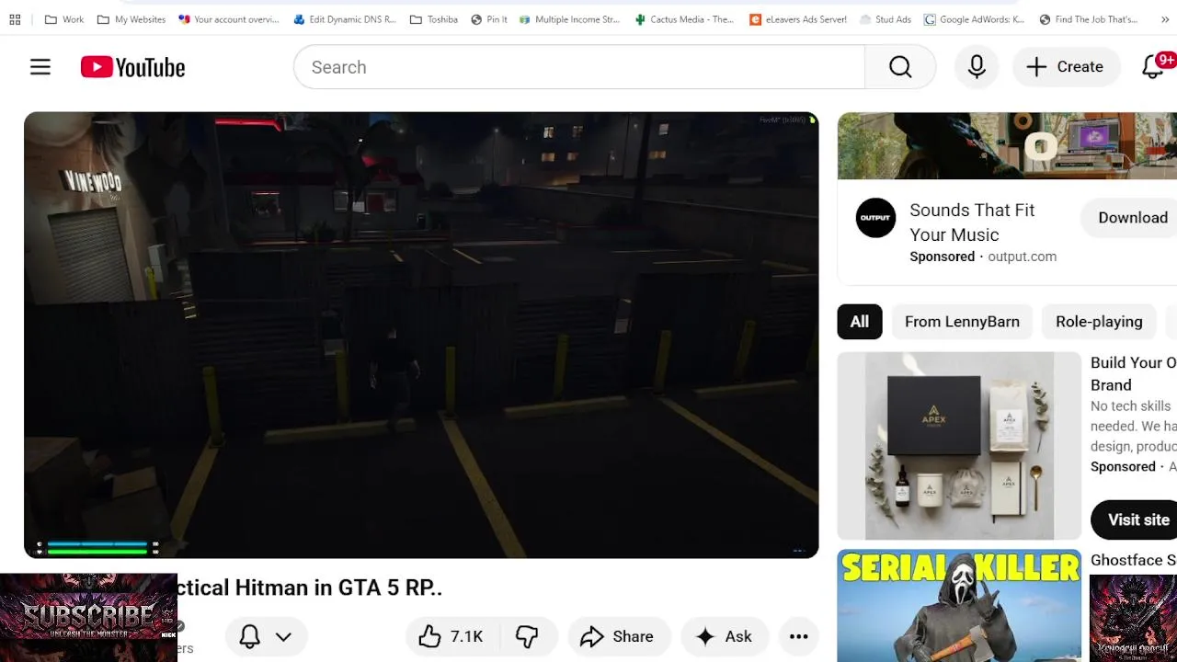Open the Stud Ads bookmark

pyautogui.click(x=886, y=19)
